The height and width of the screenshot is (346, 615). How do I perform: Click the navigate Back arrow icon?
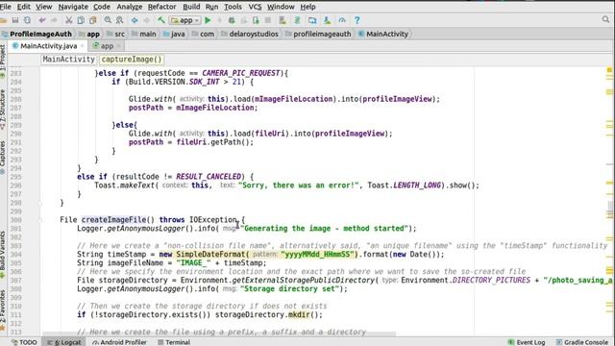coord(135,20)
